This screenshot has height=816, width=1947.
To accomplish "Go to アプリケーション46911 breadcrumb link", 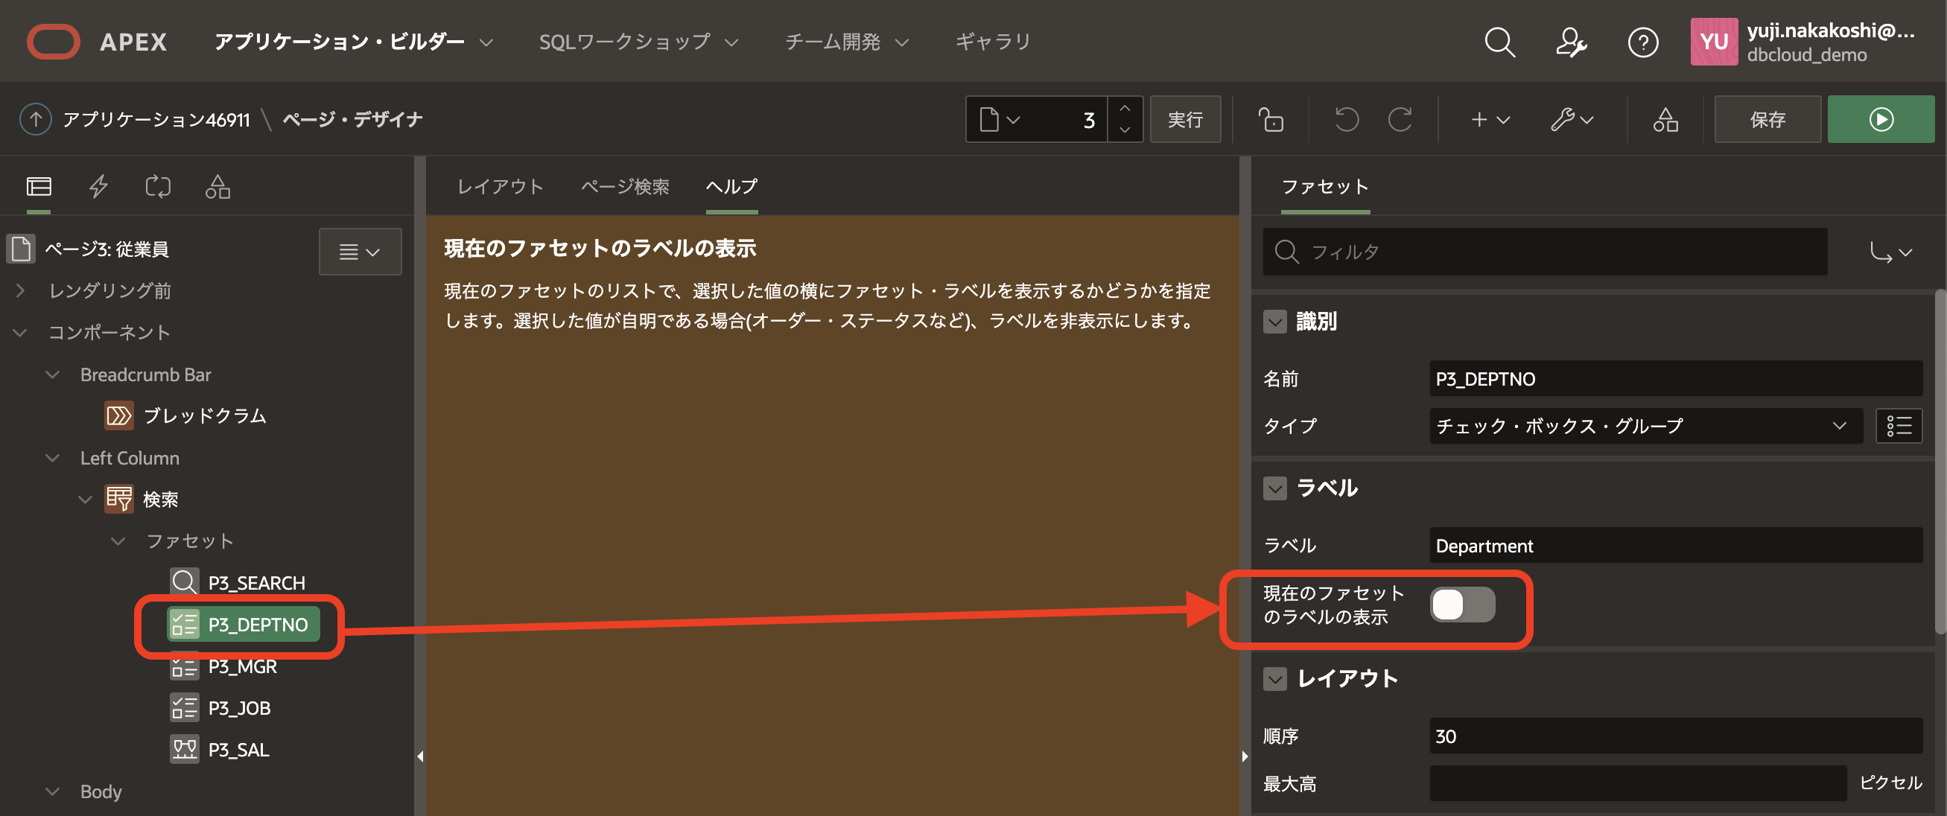I will point(156,119).
